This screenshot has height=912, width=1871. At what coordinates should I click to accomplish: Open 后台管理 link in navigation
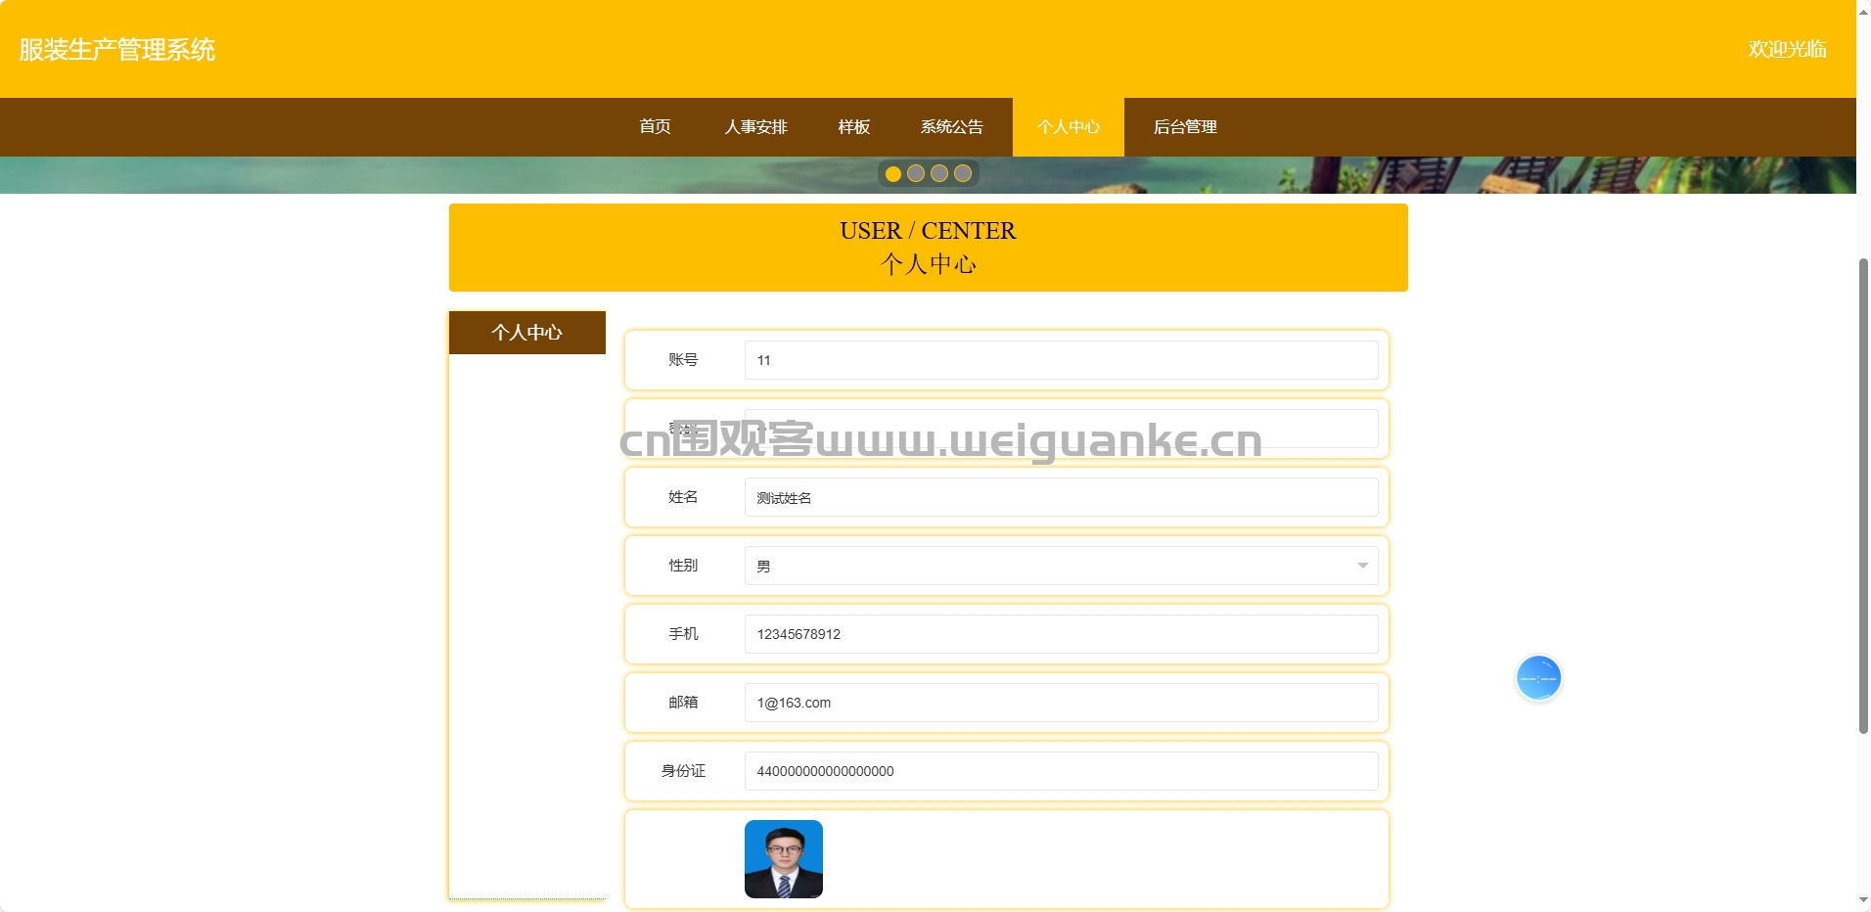click(1185, 127)
